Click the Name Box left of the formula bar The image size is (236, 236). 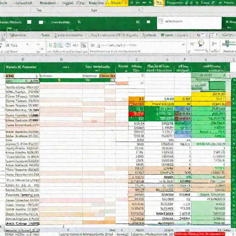(15, 10)
